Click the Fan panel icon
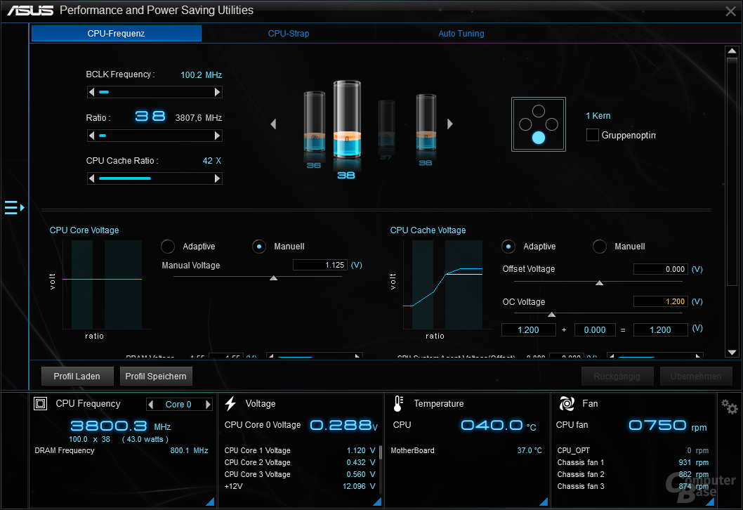 pyautogui.click(x=566, y=404)
